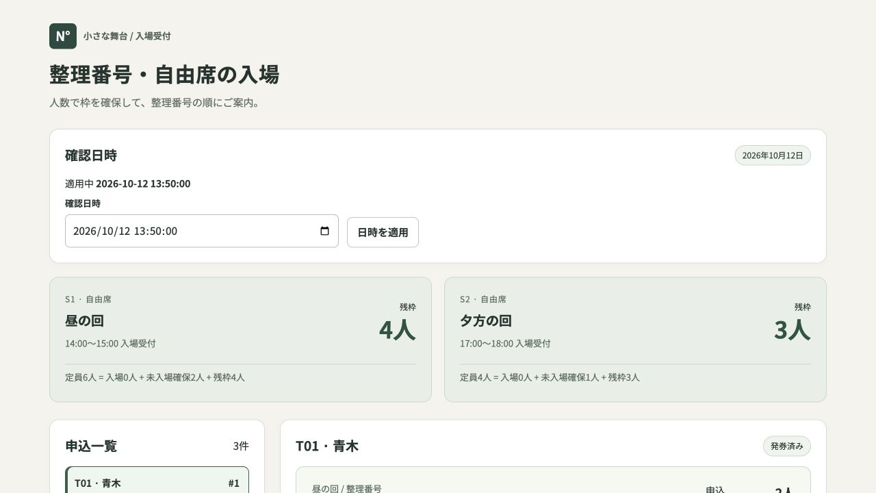The height and width of the screenshot is (493, 876).
Task: Open the calendar picker icon in date field
Action: tap(325, 231)
